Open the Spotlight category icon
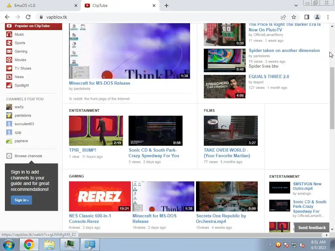This screenshot has height=251, width=335. coord(9,85)
